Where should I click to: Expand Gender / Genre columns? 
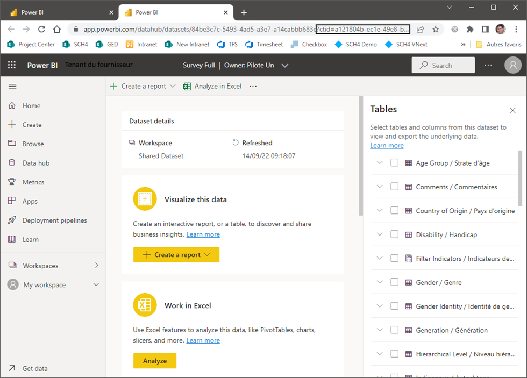point(380,282)
